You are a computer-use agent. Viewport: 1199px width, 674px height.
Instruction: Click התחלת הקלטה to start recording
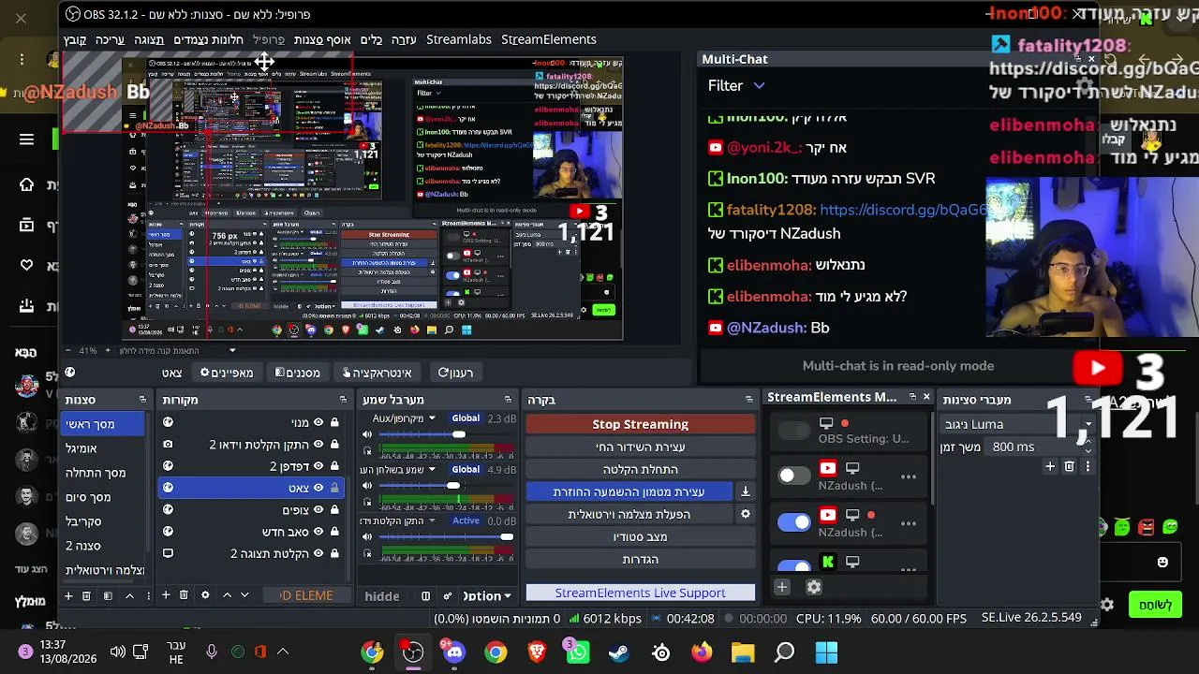641,469
